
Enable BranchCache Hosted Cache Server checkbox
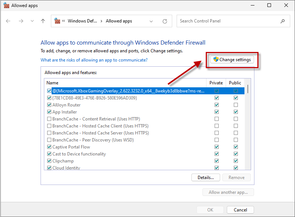[x=49, y=133]
